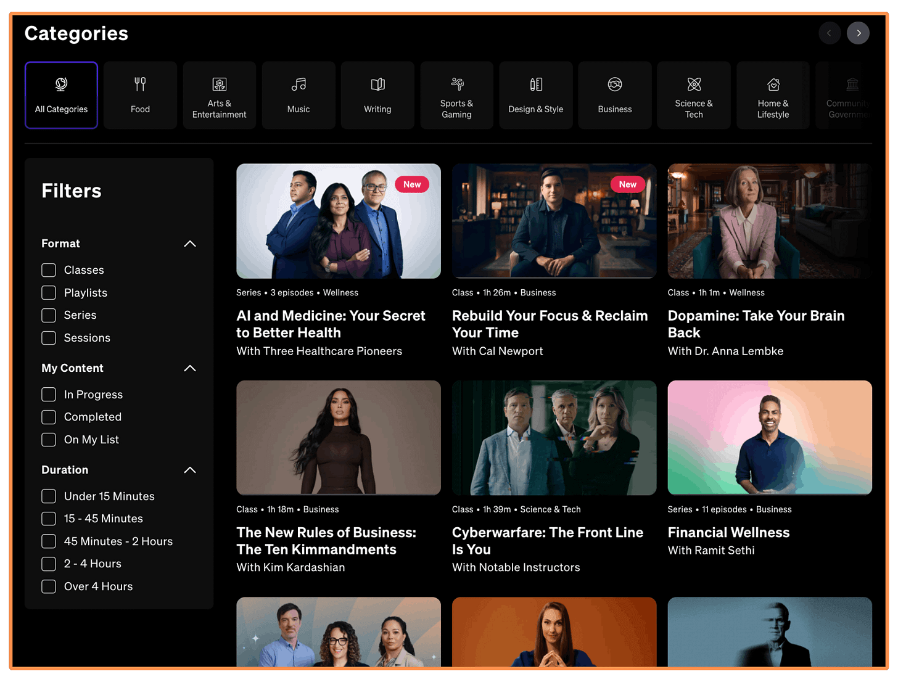Click the right arrow to scroll categories
The width and height of the screenshot is (898, 682).
tap(858, 33)
